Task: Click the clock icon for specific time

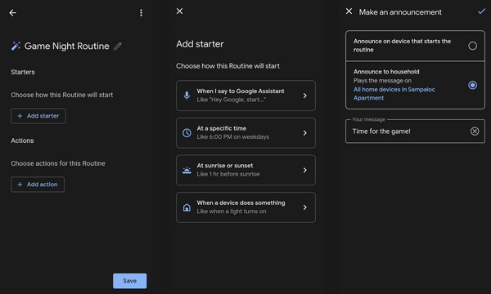Action: click(x=187, y=133)
